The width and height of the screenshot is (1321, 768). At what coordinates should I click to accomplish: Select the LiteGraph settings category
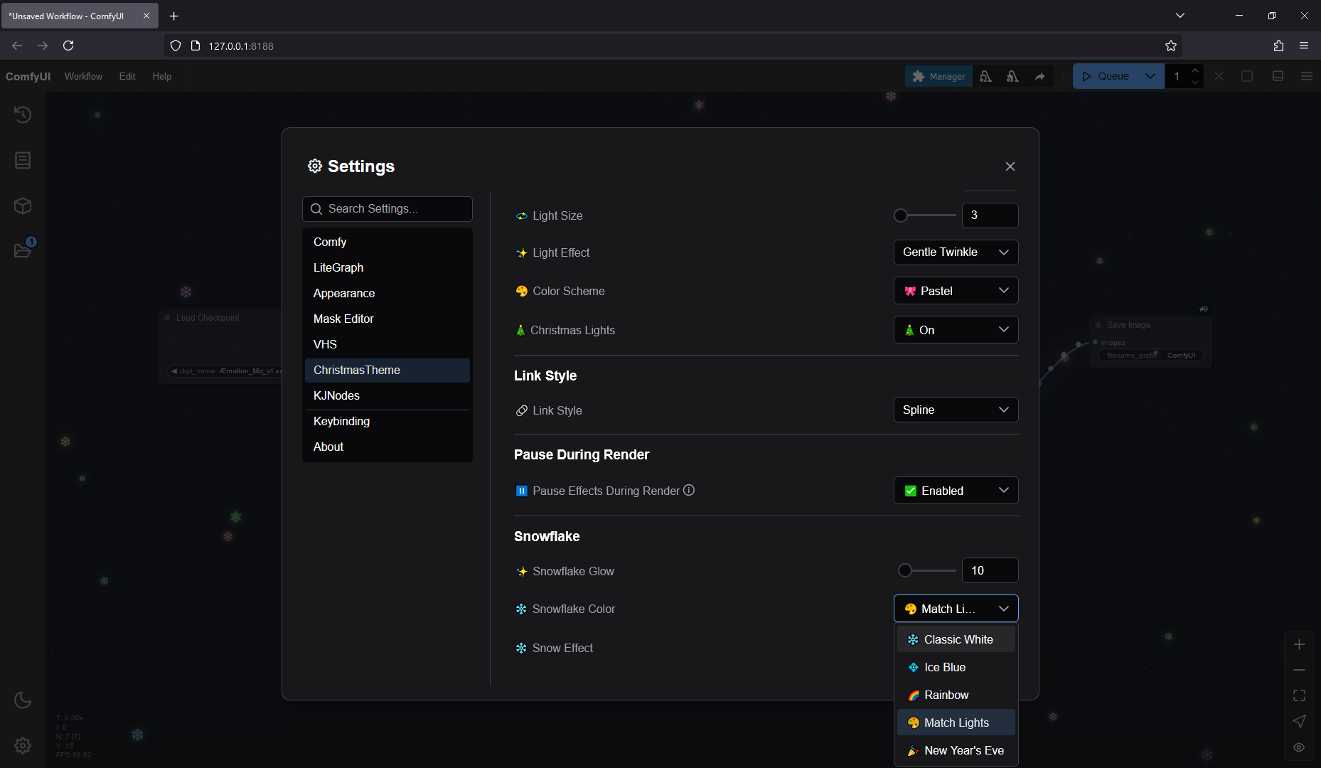pyautogui.click(x=387, y=267)
